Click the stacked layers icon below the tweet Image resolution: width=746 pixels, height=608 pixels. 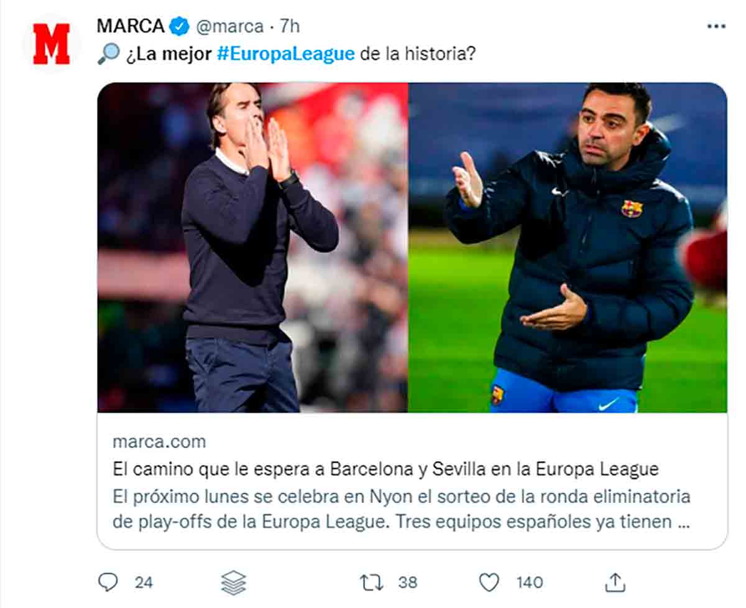click(x=234, y=582)
